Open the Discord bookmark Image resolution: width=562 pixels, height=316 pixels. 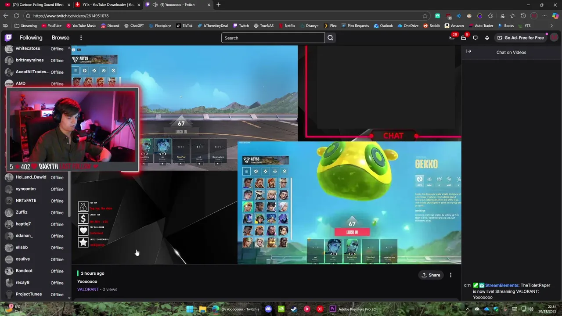pos(110,26)
